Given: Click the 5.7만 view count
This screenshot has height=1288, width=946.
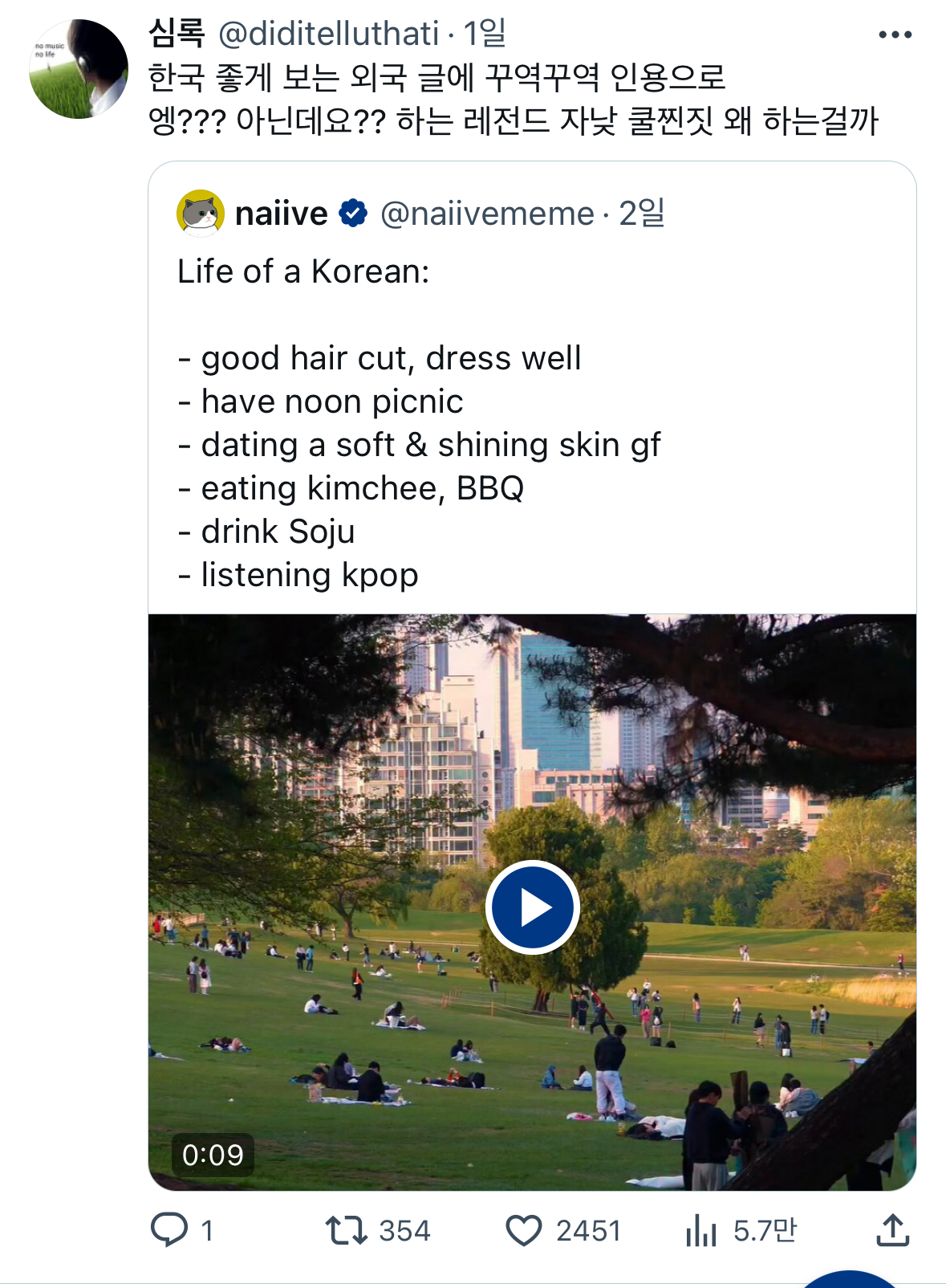Looking at the screenshot, I should click(765, 1230).
